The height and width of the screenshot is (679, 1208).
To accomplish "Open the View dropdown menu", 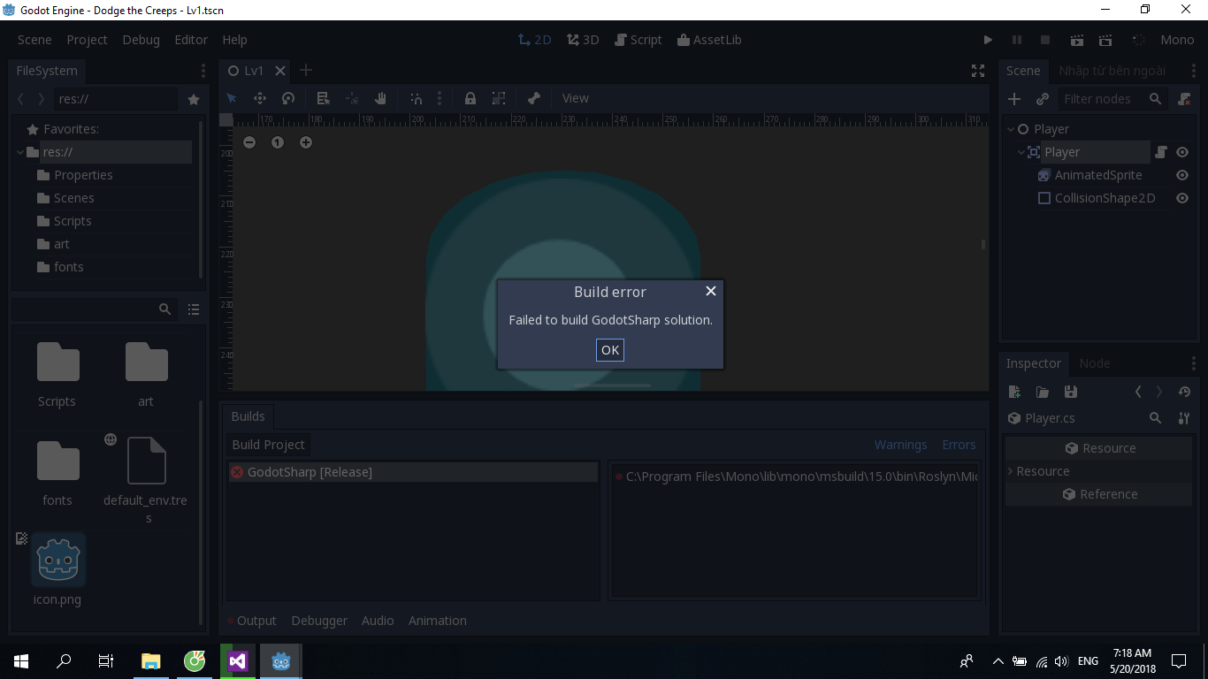I will [x=575, y=98].
